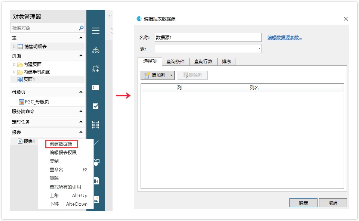
Task: Choose 创建数据源 from context menu
Action: pos(61,144)
